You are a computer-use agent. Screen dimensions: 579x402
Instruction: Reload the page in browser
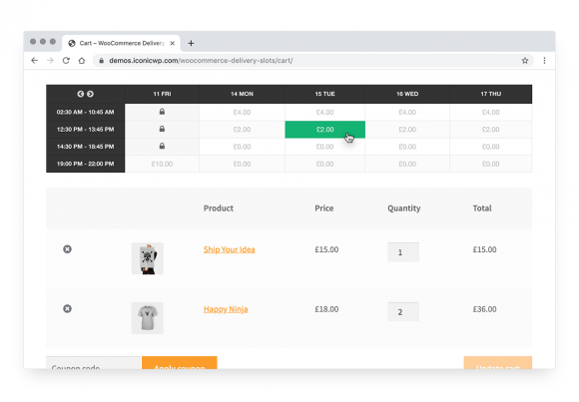tap(66, 61)
